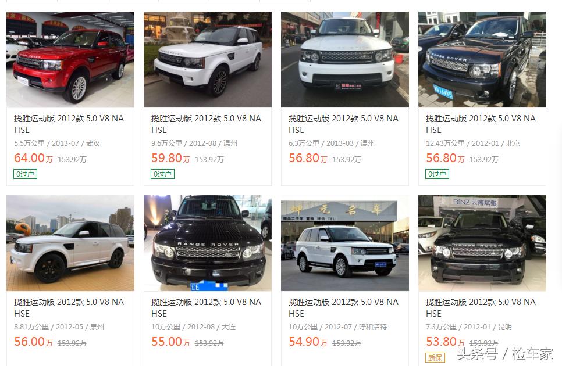Image resolution: width=562 pixels, height=366 pixels.
Task: Open the 揽胜运动版 title link of the Wuhan listing
Action: (69, 124)
